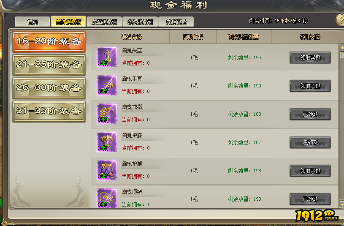Claim reward 领取奖励 for 幽鬼护腿
344x226 pixels.
310,171
